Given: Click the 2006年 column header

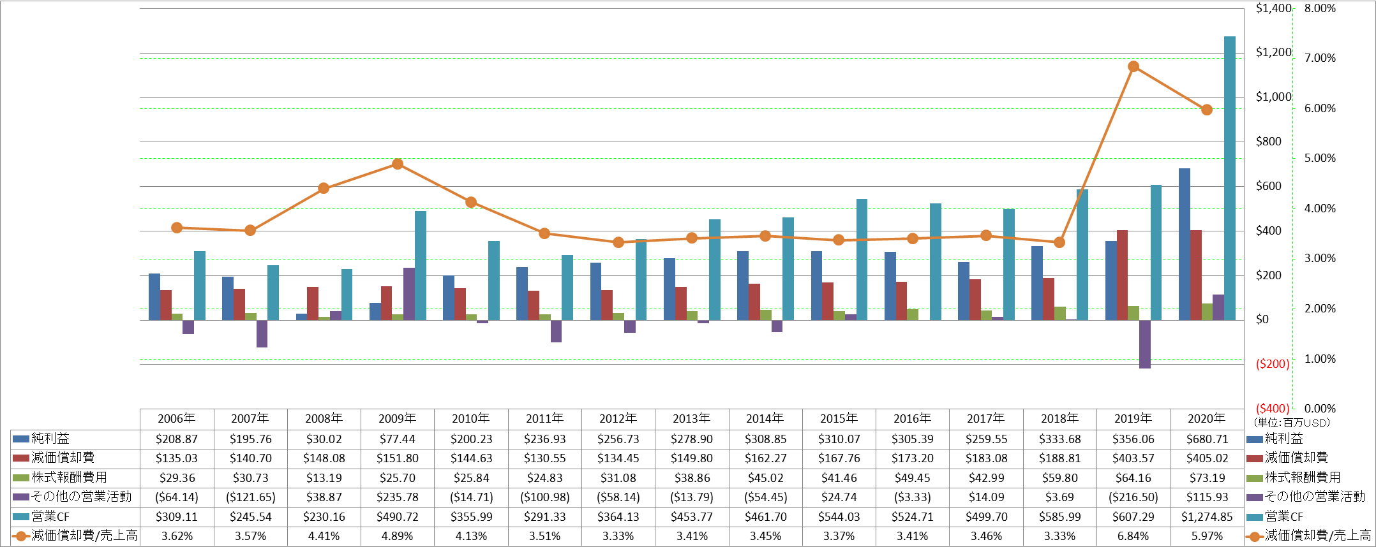Looking at the screenshot, I should (x=177, y=419).
